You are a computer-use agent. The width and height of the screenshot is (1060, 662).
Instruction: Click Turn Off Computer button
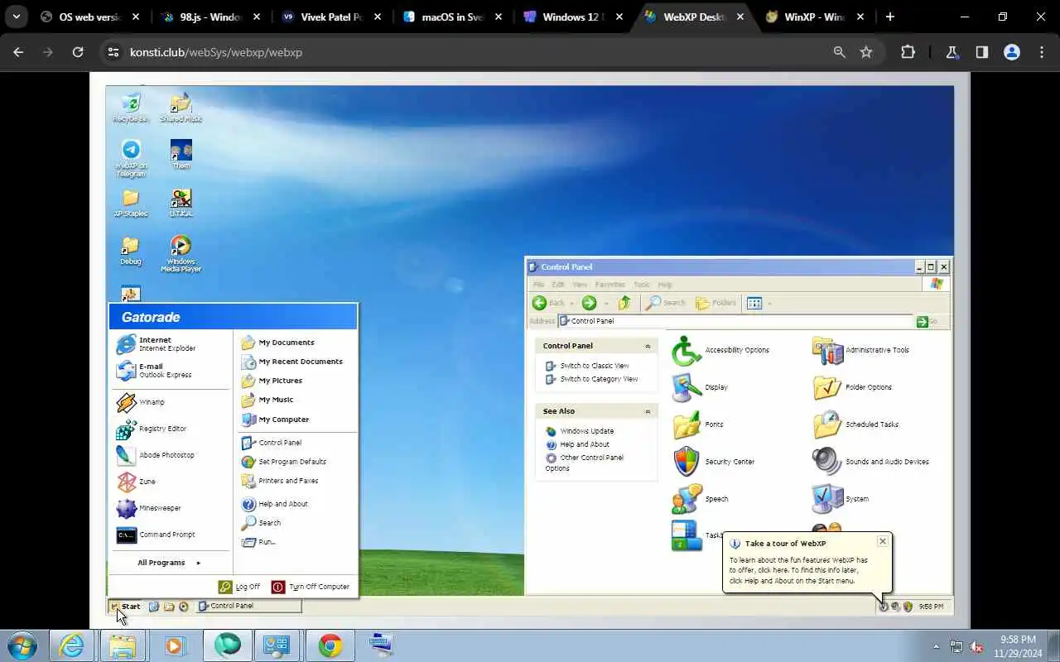(x=311, y=587)
